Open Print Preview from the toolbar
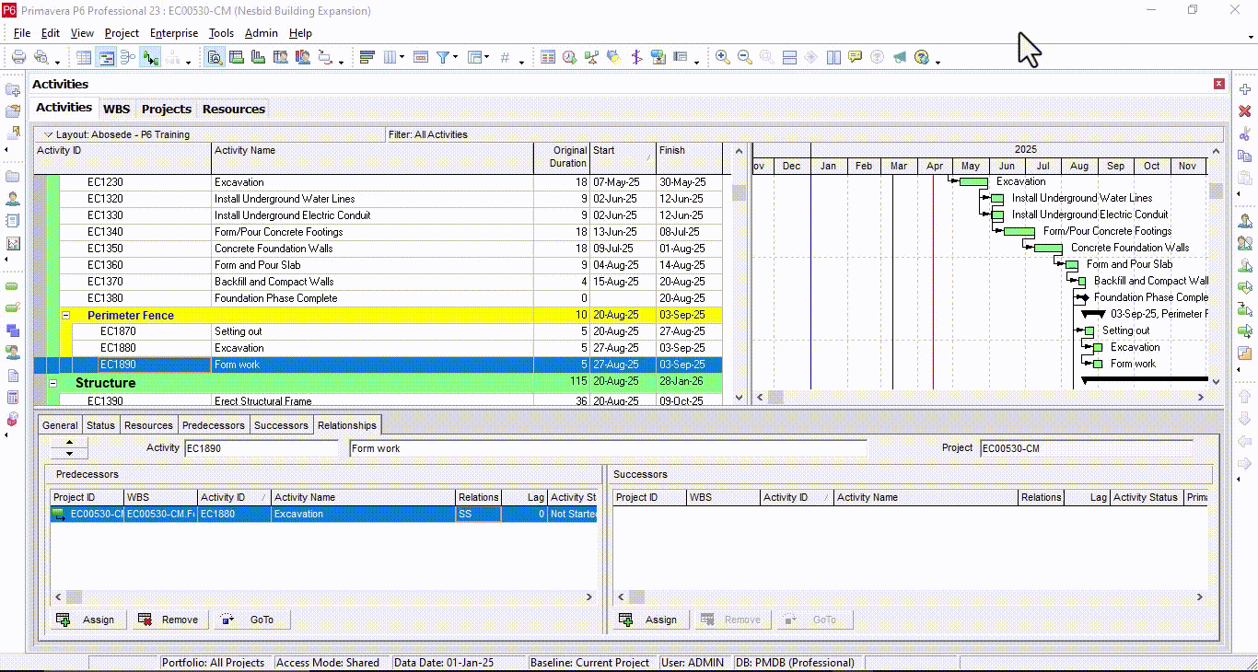The height and width of the screenshot is (672, 1258). pyautogui.click(x=41, y=57)
